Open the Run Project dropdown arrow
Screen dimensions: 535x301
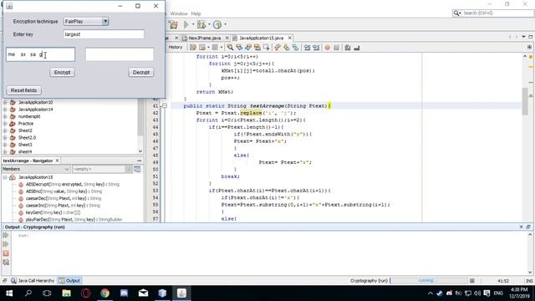(x=193, y=24)
